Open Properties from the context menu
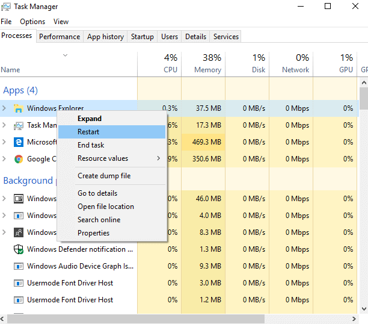Screen dimensions: 368x324 (x=112, y=233)
